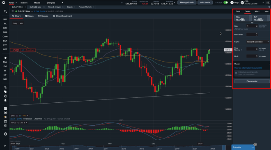Open the MF sidebar shortcut
The height and width of the screenshot is (150, 271).
pos(5,75)
